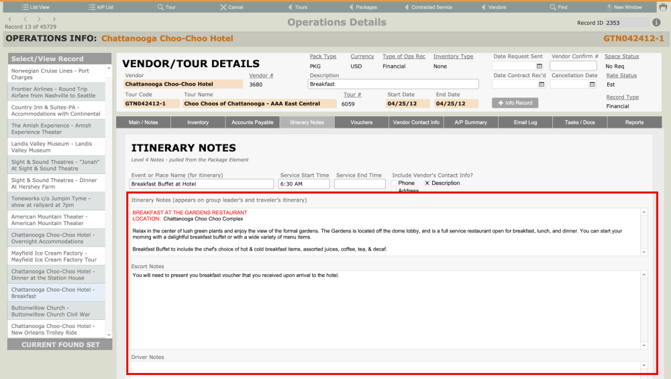Click the Service Start Time field
The image size is (671, 379).
pyautogui.click(x=304, y=184)
